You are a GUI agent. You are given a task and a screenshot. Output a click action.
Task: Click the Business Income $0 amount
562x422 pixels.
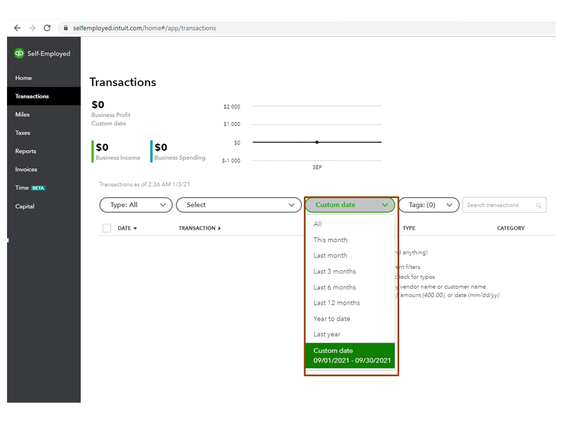pyautogui.click(x=102, y=147)
